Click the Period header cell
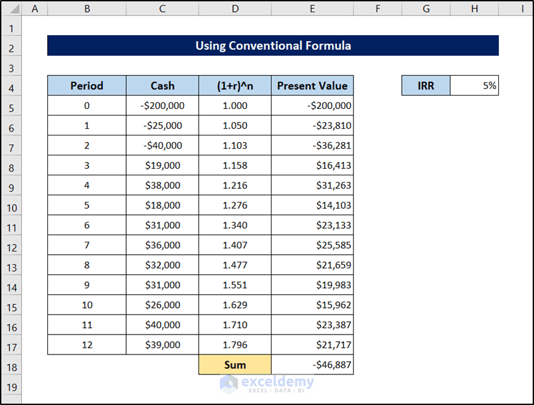 coord(86,86)
